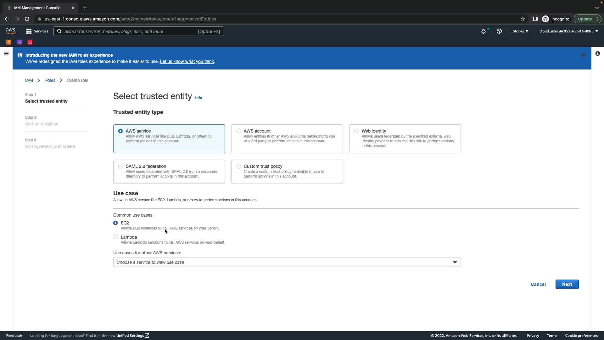Expand the cloud_user account menu
604x340 pixels.
(x=568, y=31)
